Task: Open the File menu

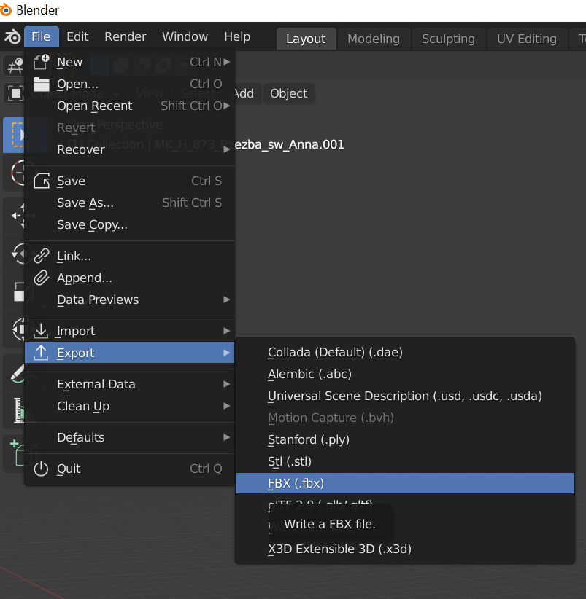Action: (x=41, y=36)
